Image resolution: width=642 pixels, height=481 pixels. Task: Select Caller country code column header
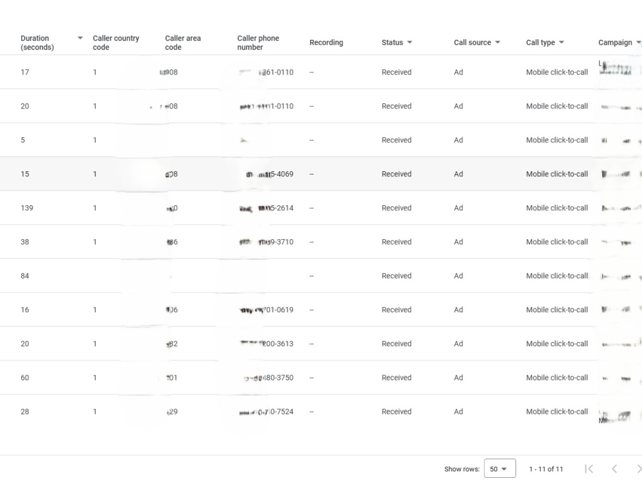pyautogui.click(x=116, y=42)
